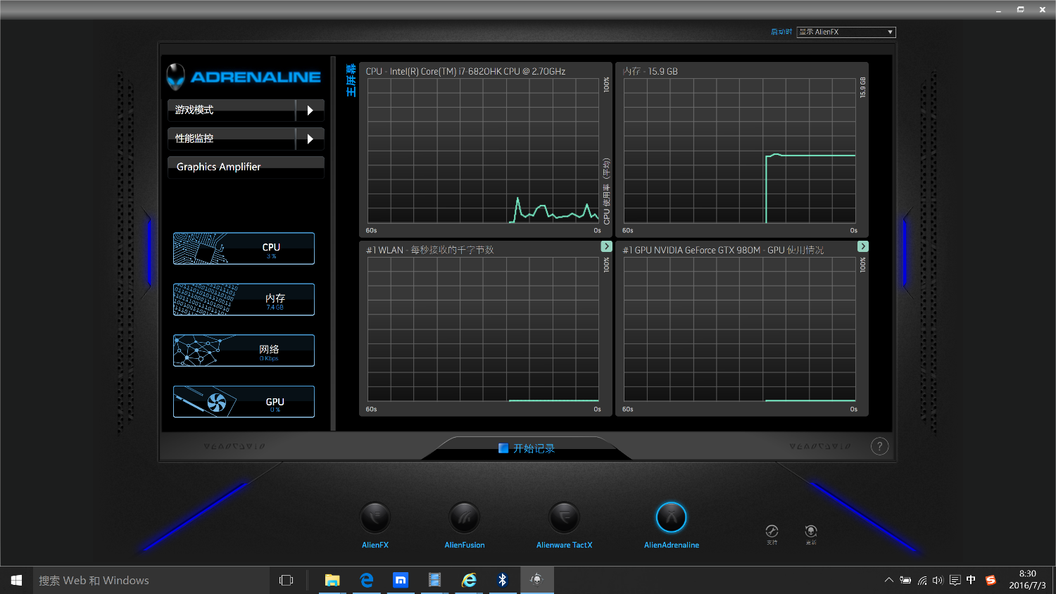The height and width of the screenshot is (594, 1056).
Task: Click the Alienware Command Center taskbar icon
Action: pyautogui.click(x=537, y=580)
